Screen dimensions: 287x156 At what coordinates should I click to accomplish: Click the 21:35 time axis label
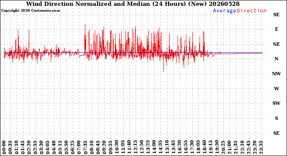pos(236,147)
